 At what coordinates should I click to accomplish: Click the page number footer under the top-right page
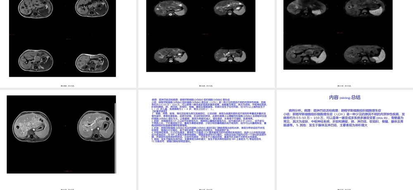coord(344,86)
